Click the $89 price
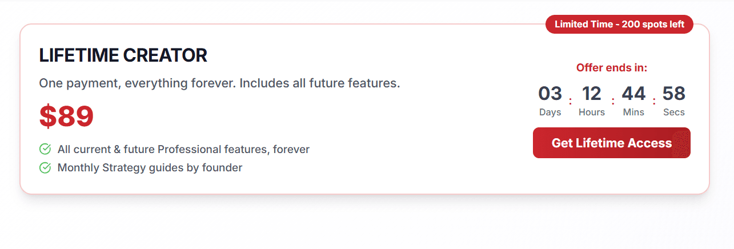734x249 pixels. (66, 117)
